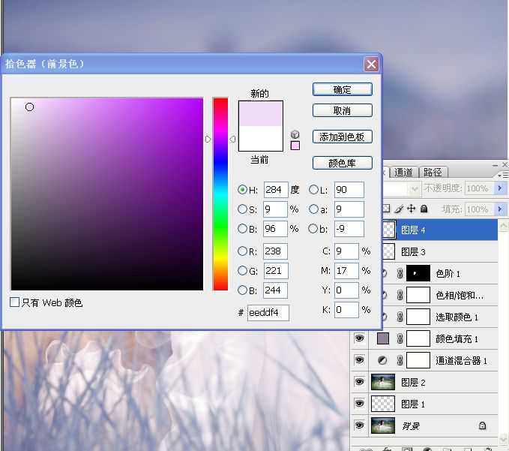Select the R red radio button
The width and height of the screenshot is (509, 451).
tap(242, 251)
